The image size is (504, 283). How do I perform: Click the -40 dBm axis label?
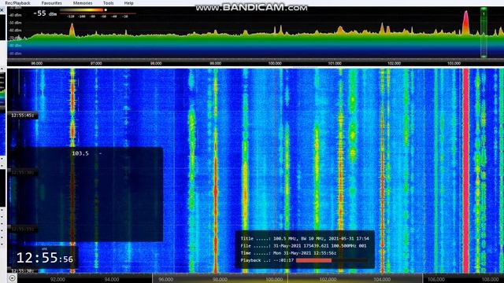click(x=16, y=15)
